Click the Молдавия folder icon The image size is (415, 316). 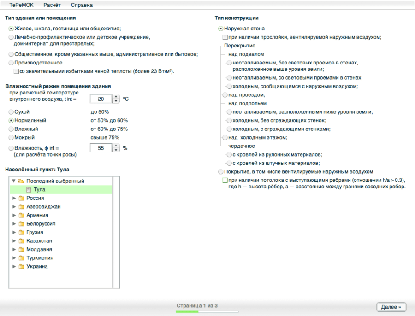click(x=21, y=249)
